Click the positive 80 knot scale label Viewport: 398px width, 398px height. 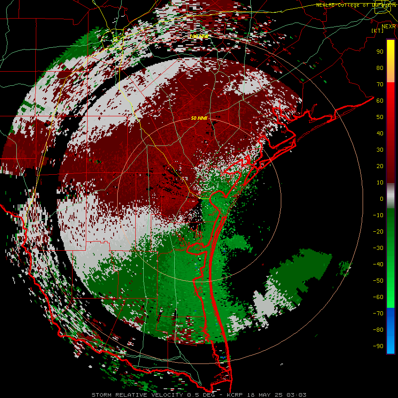(x=380, y=68)
